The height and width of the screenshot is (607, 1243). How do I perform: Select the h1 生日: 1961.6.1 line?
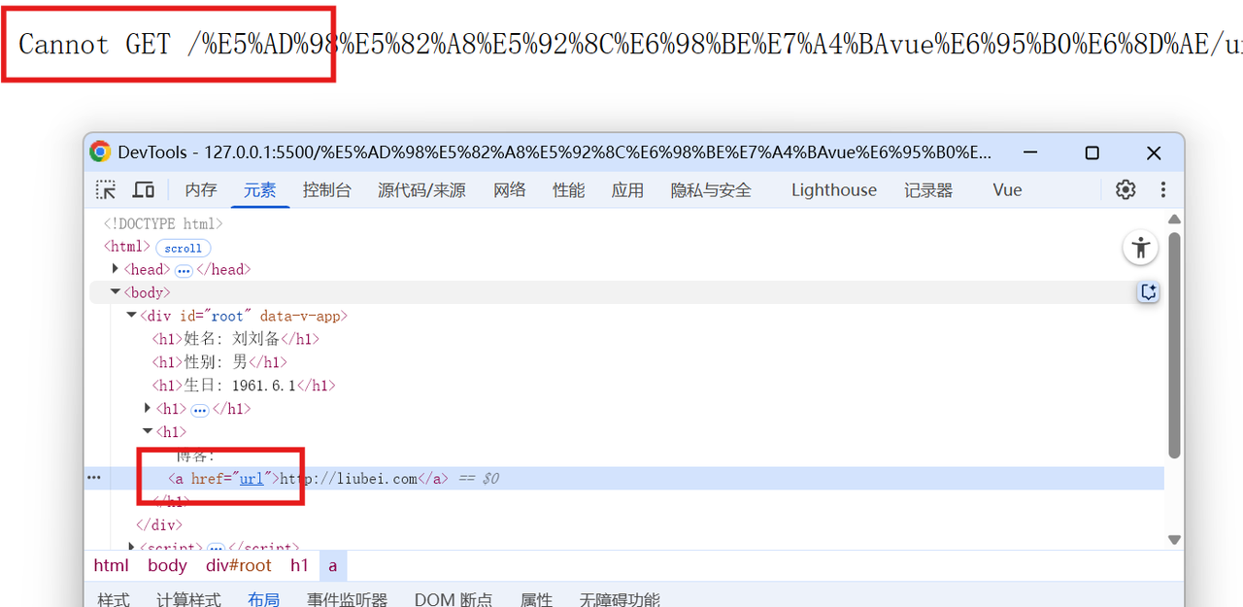[243, 386]
